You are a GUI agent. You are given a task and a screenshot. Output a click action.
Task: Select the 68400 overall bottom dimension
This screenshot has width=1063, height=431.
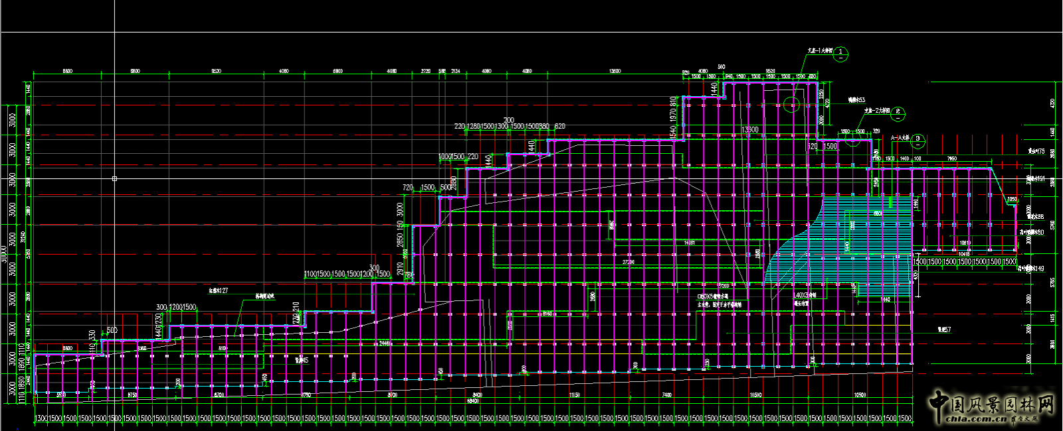472,400
